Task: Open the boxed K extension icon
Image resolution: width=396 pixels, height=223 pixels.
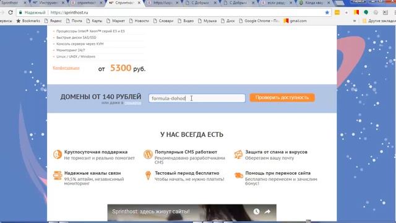Action: [x=385, y=12]
